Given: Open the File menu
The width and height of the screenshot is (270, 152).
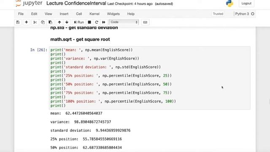Looking at the screenshot, I should click(x=21, y=14).
